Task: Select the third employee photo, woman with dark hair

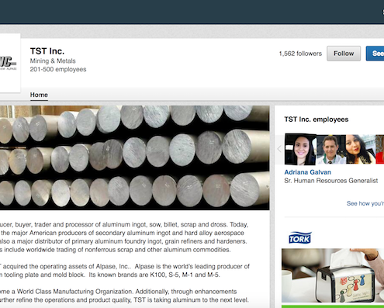Action: click(361, 150)
